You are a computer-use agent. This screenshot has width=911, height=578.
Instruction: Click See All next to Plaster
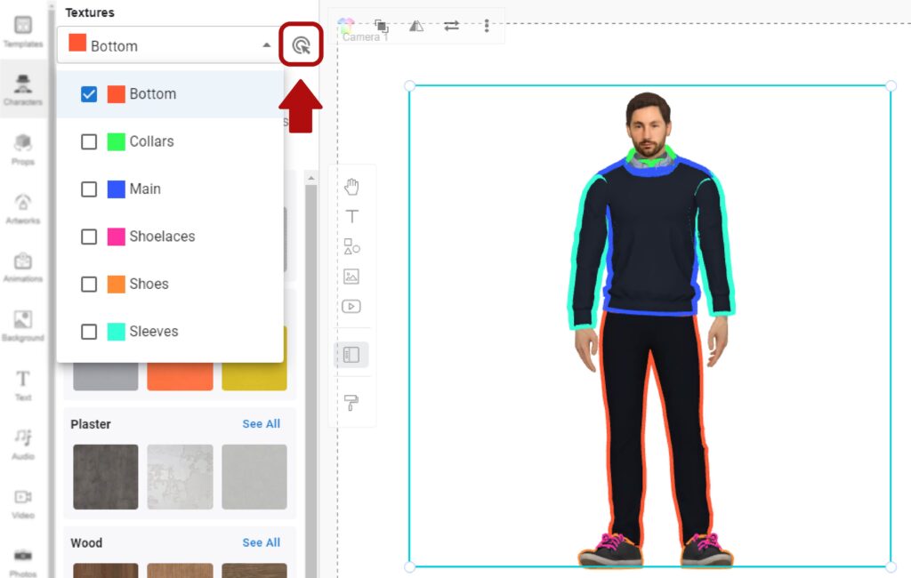(x=261, y=424)
